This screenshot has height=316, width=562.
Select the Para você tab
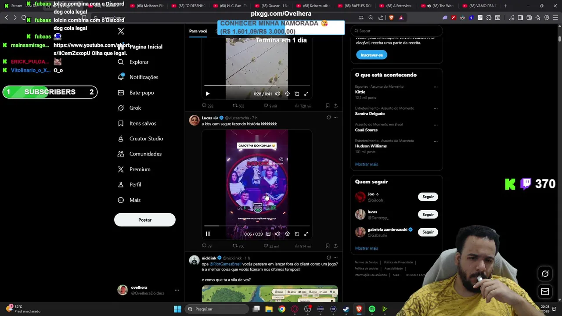(x=198, y=31)
